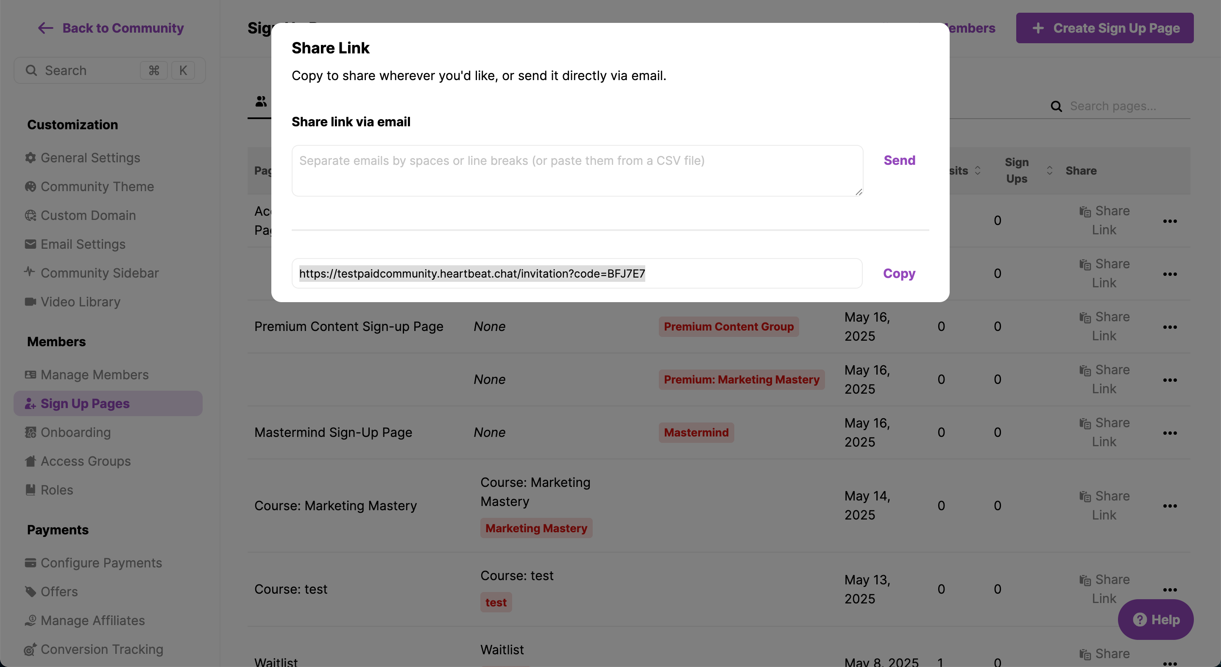Go to Access Groups settings
Screen dimensions: 1221x667
[85, 461]
